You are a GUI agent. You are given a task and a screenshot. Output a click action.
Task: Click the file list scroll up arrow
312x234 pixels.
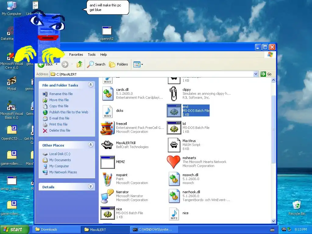(273, 80)
